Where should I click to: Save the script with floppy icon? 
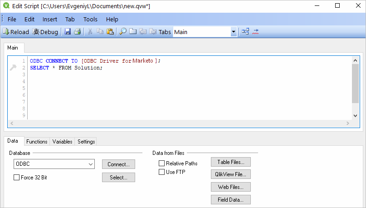pos(68,31)
